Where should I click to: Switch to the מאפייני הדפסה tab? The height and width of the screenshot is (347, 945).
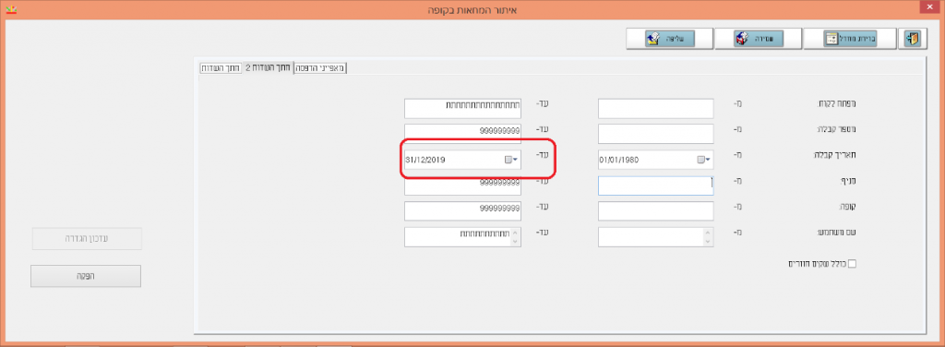(x=320, y=68)
